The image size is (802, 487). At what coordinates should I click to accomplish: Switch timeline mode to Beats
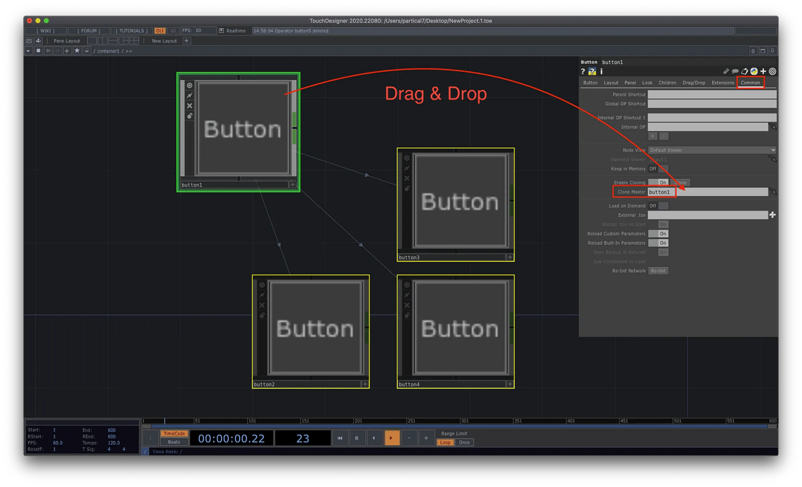(x=174, y=442)
